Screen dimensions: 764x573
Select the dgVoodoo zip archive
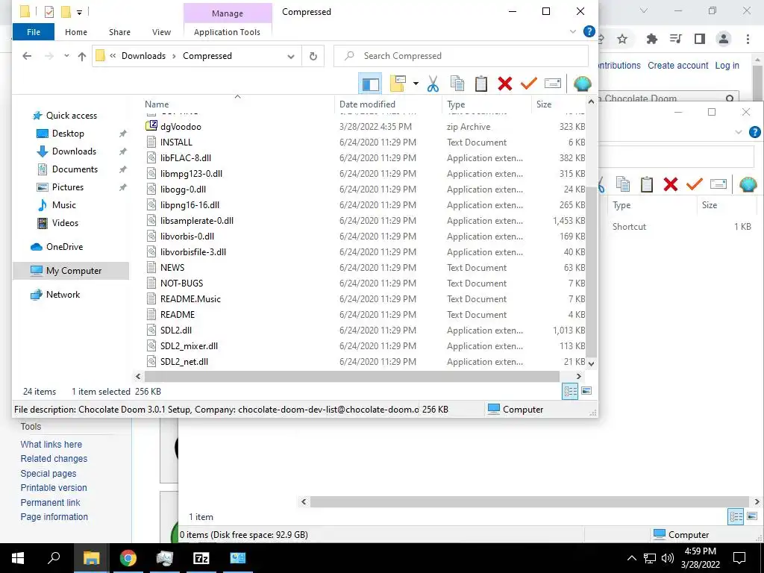coord(181,127)
